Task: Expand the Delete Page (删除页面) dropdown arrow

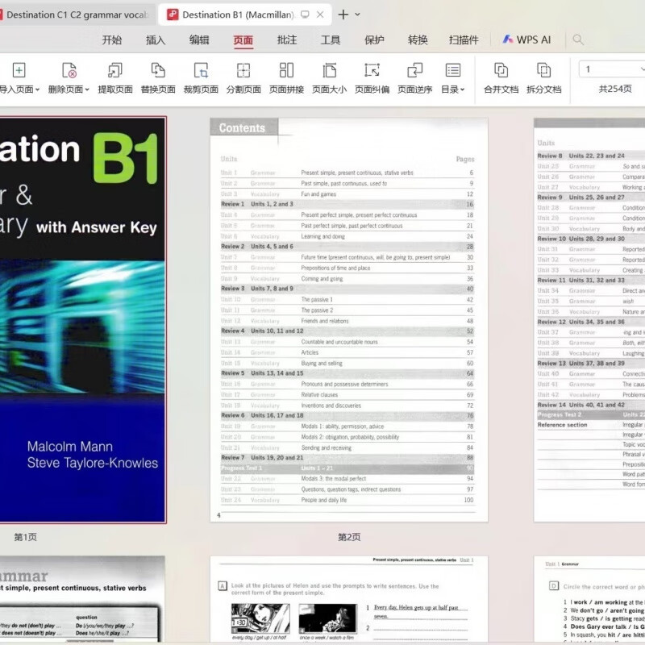Action: pyautogui.click(x=87, y=89)
